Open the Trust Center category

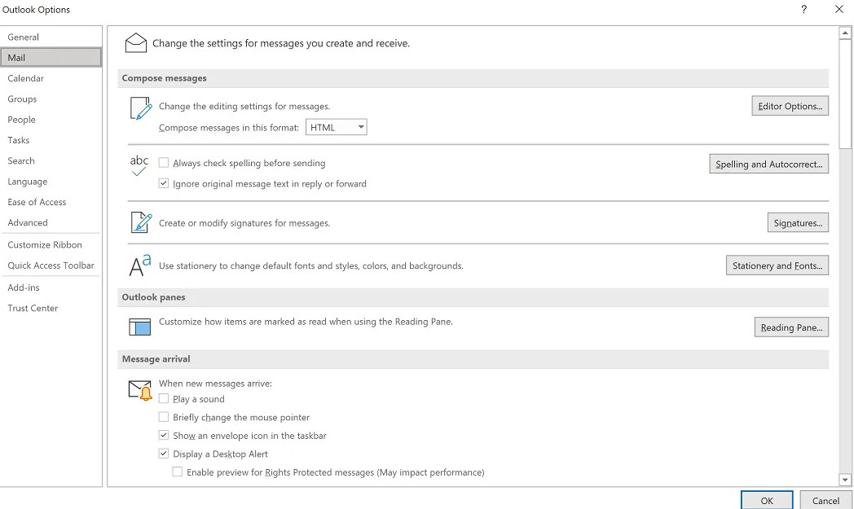pos(33,308)
